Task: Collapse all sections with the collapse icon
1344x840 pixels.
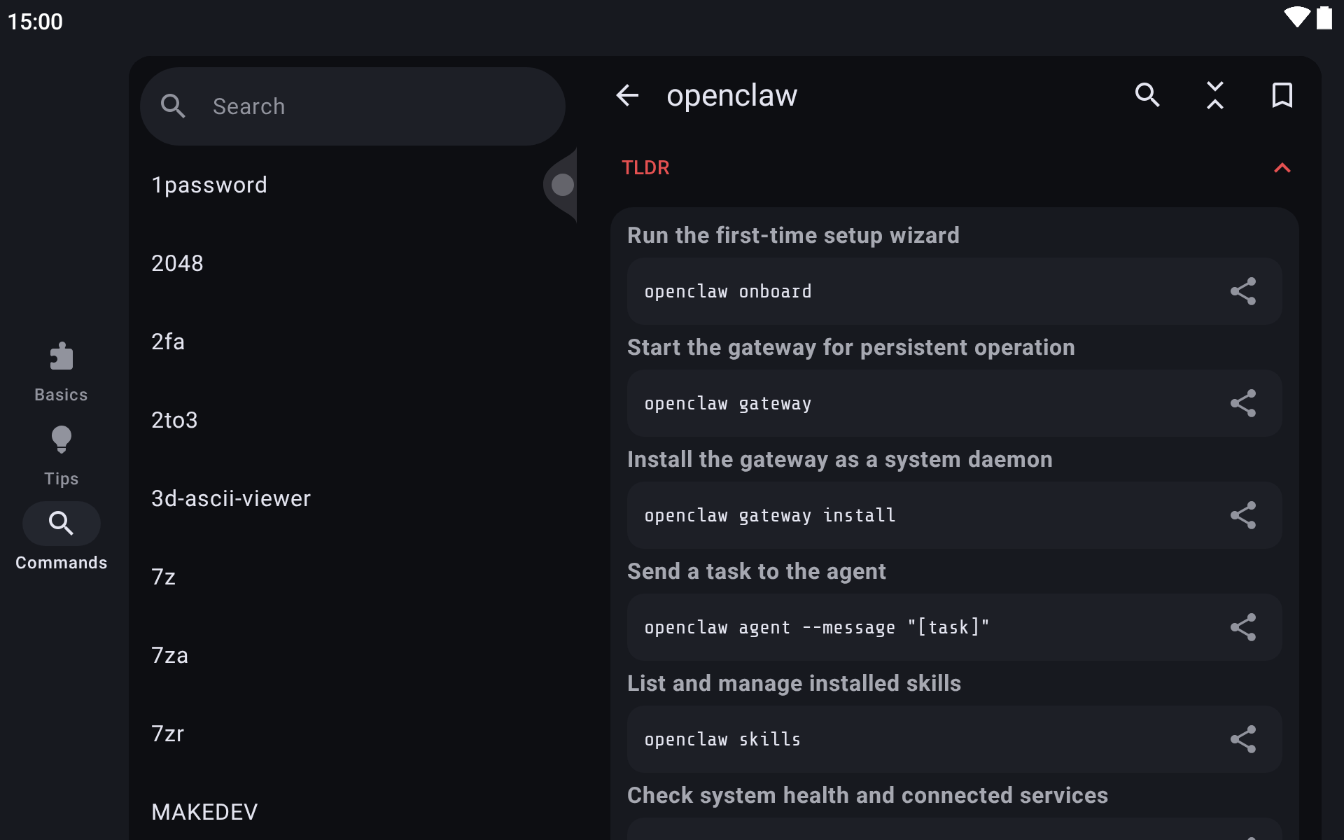Action: (x=1214, y=95)
